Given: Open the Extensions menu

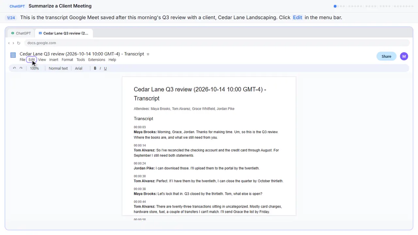Looking at the screenshot, I should coord(97,60).
